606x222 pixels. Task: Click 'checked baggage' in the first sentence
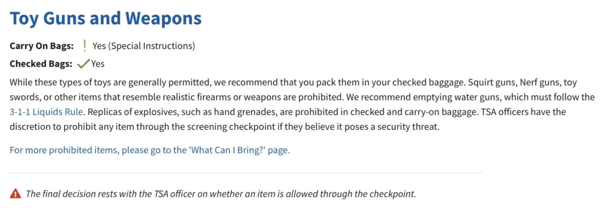(x=435, y=83)
